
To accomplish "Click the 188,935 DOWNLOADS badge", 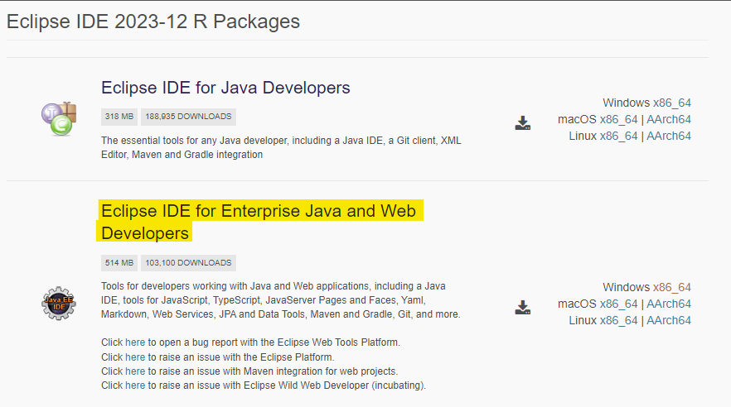I will pyautogui.click(x=188, y=117).
